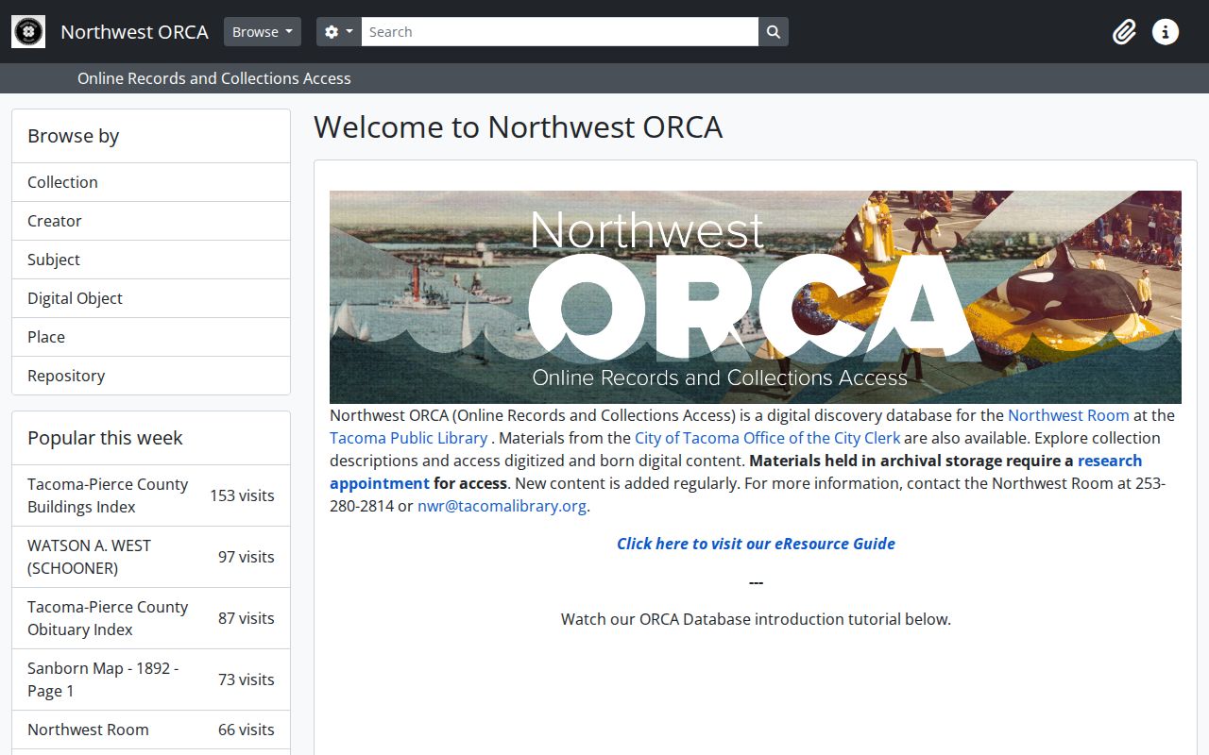Viewport: 1209px width, 755px height.
Task: Click Online Records and Collections Access subtitle
Action: pos(214,78)
